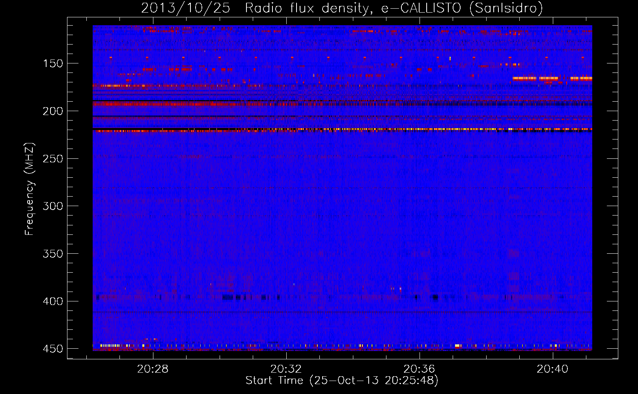Click the 20:28 time tick label
The height and width of the screenshot is (394, 638).
point(153,369)
